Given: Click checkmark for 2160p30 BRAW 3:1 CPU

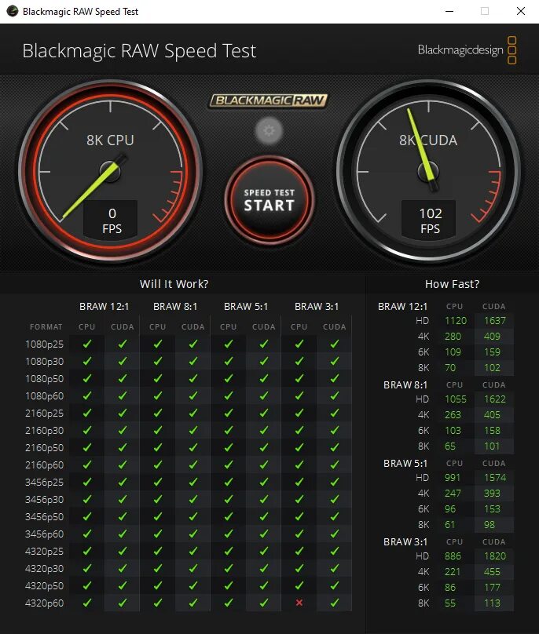Looking at the screenshot, I should [299, 431].
